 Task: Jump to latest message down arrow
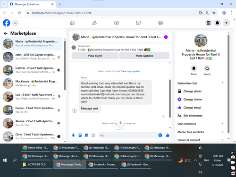(120, 123)
